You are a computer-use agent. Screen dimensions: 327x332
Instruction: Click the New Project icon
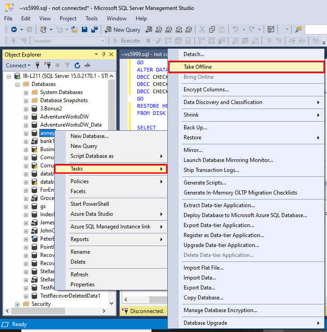coord(43,29)
